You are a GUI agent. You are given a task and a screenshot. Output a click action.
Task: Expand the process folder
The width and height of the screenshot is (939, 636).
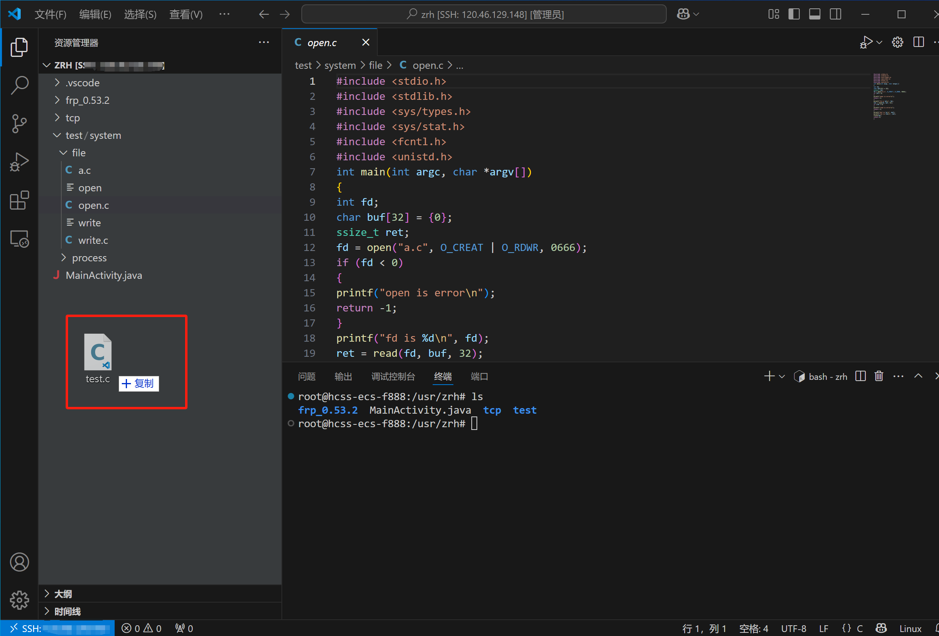(89, 258)
